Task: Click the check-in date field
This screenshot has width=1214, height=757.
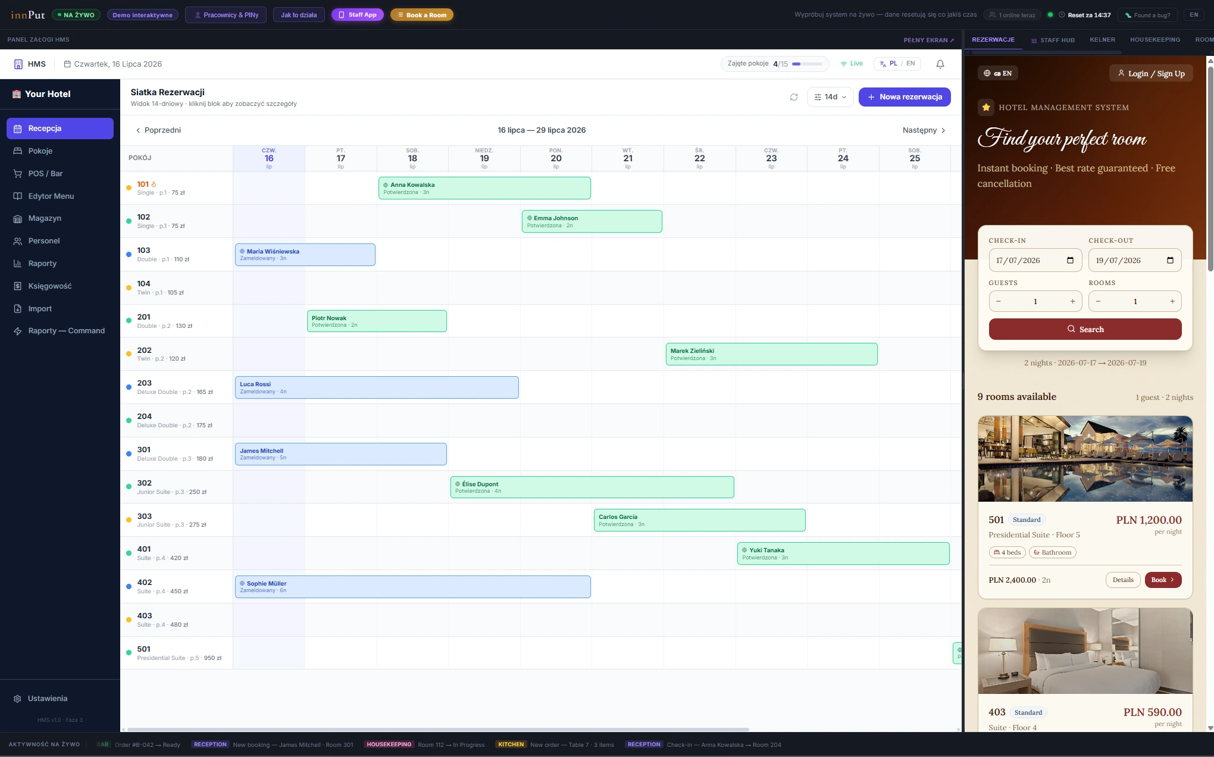Action: click(1035, 260)
